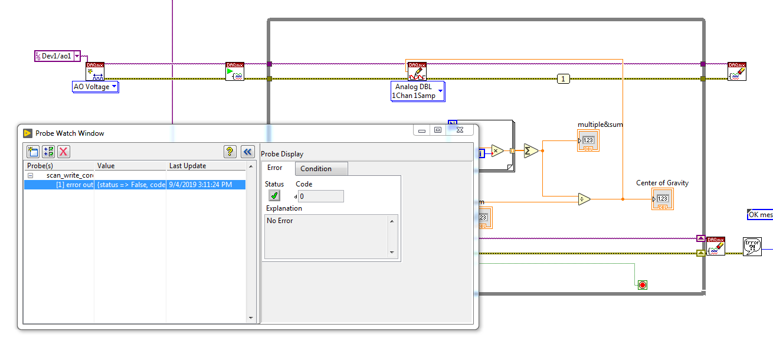Click the yellow error shift register on loop right edge
773x347 pixels.
click(700, 253)
